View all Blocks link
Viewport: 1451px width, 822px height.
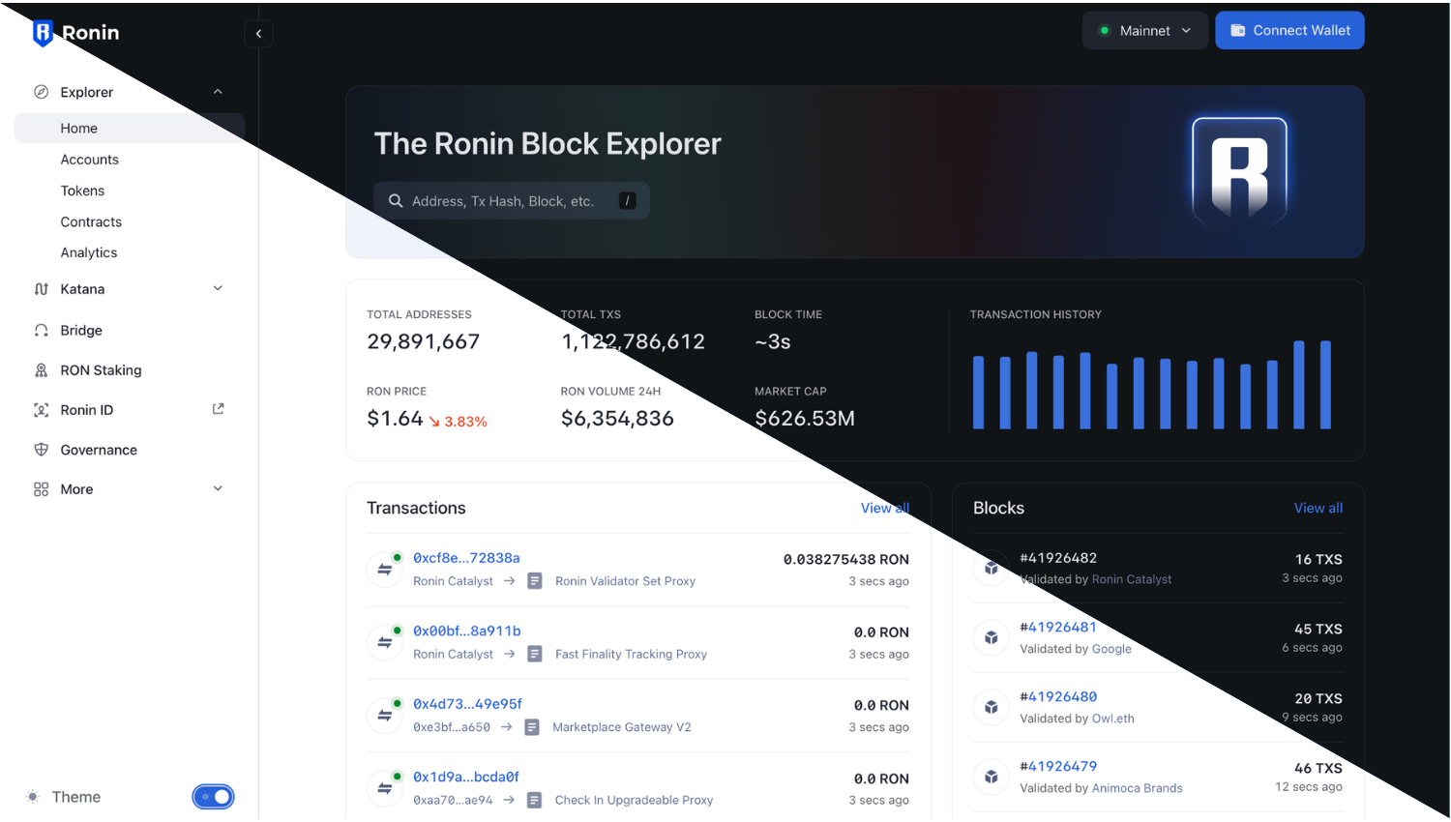tap(1318, 508)
